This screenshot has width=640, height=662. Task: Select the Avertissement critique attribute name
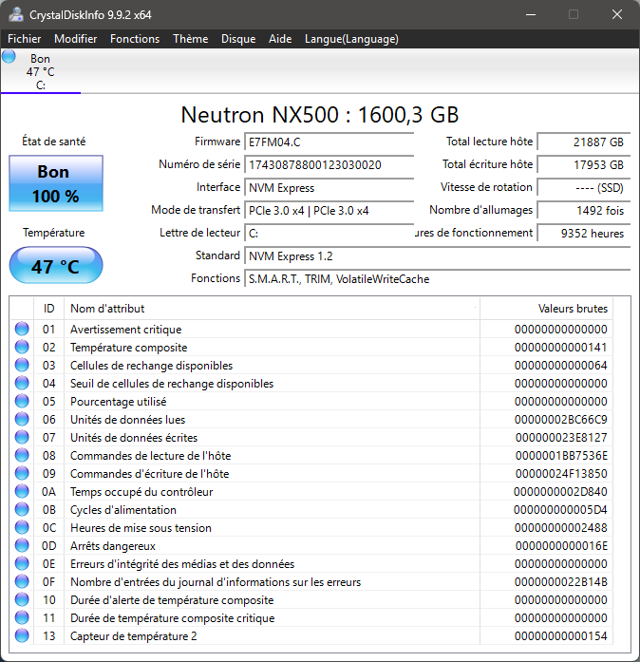(125, 330)
